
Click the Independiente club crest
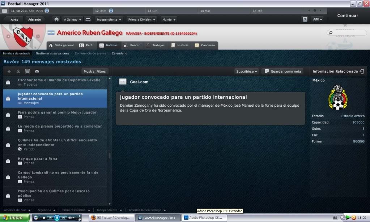pos(23,37)
